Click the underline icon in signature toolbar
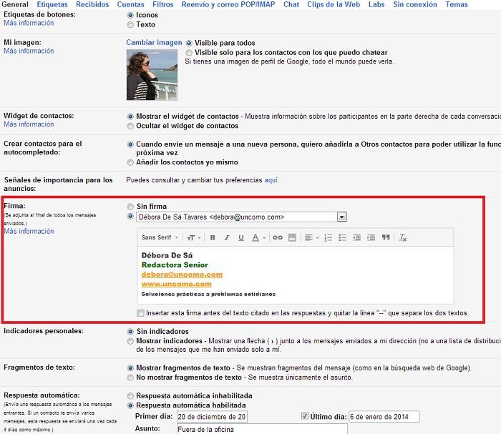The image size is (501, 434). click(x=241, y=237)
